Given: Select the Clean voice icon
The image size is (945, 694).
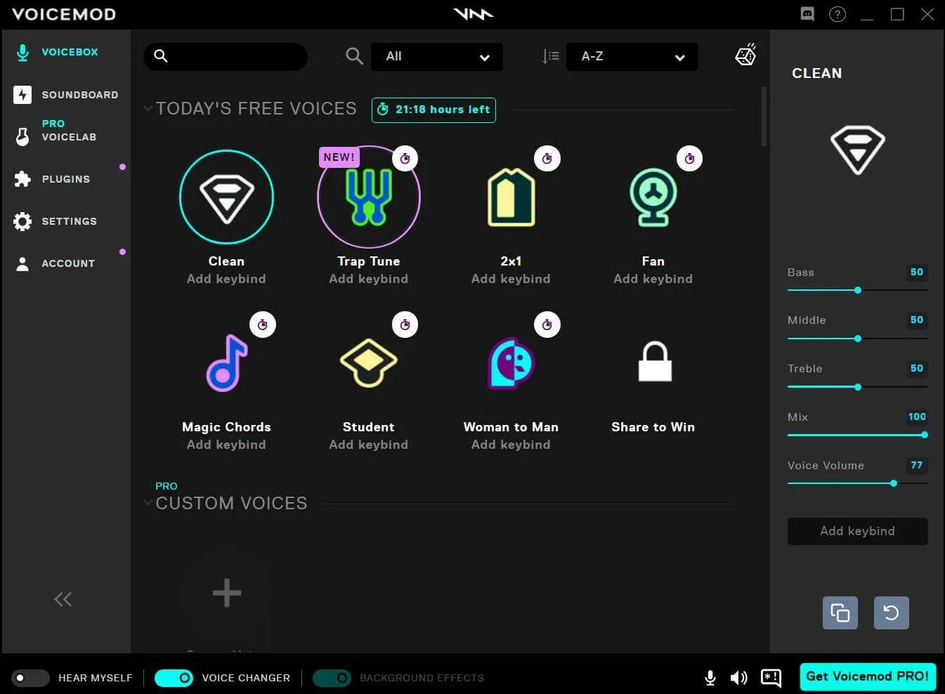Looking at the screenshot, I should (226, 197).
